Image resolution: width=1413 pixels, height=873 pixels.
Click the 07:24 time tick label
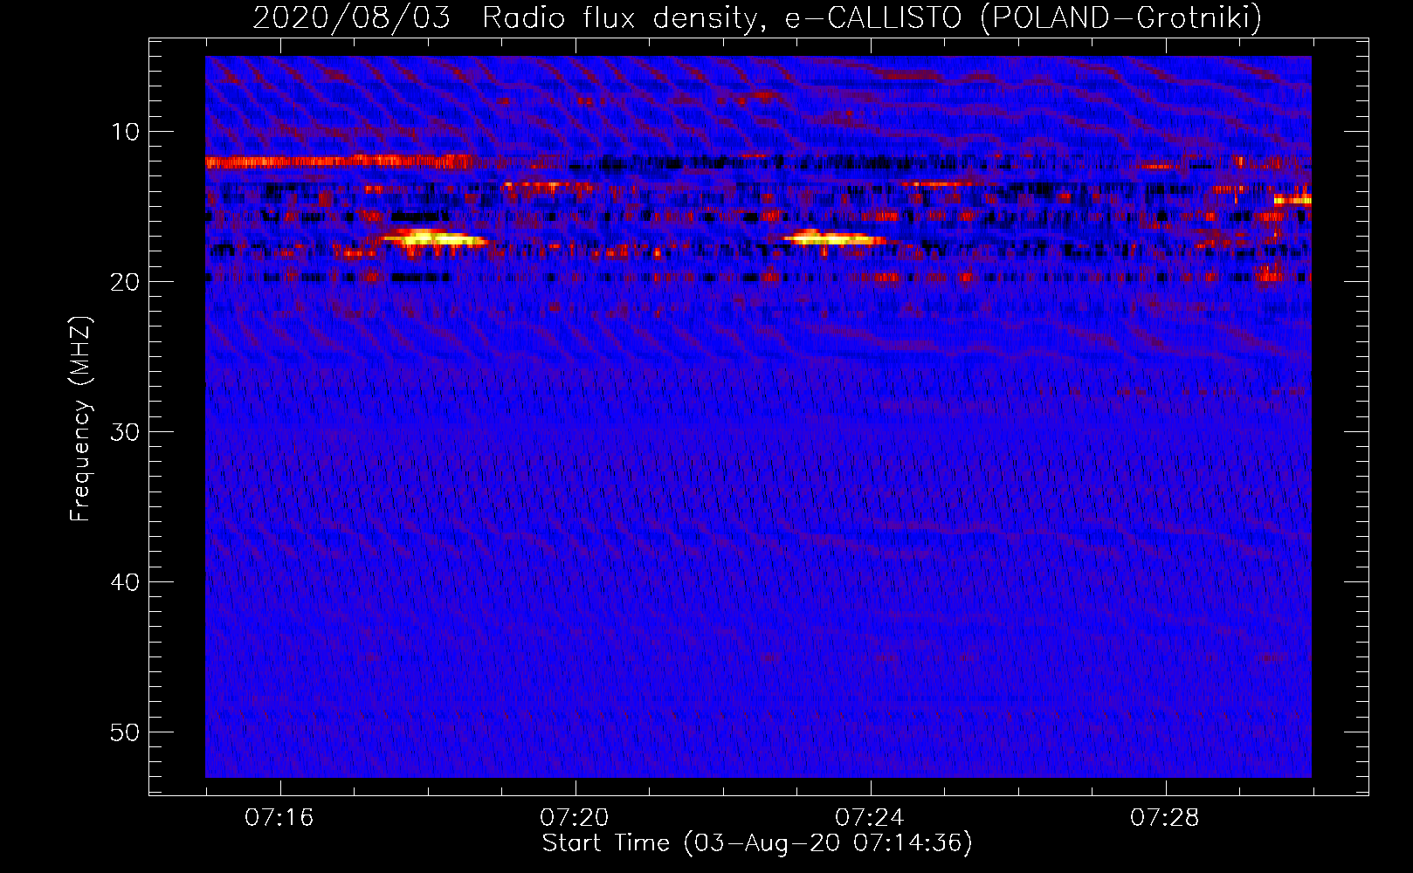870,818
